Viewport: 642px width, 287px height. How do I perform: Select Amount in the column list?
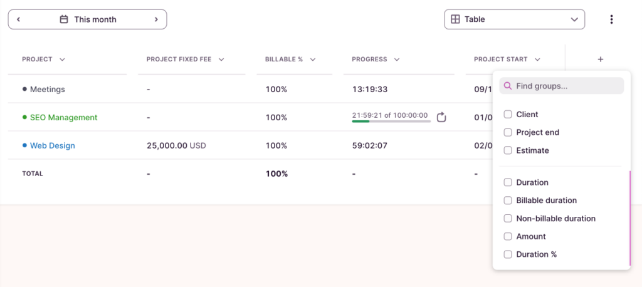(508, 237)
